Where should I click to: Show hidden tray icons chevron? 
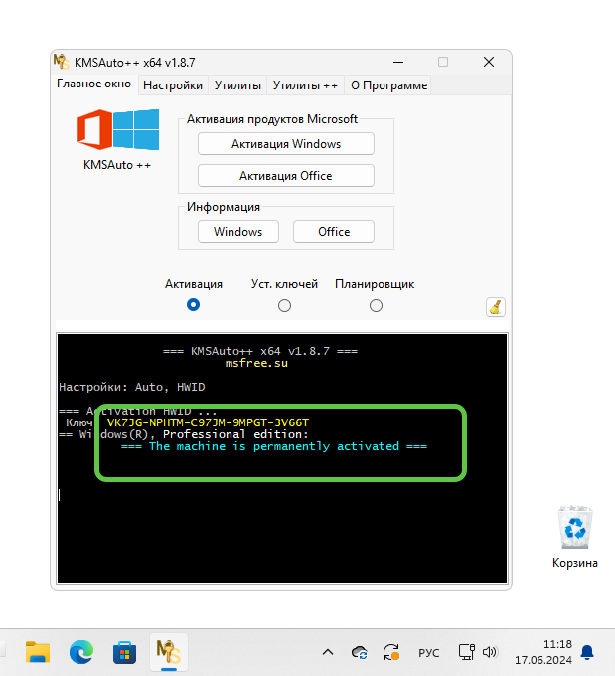click(x=328, y=652)
